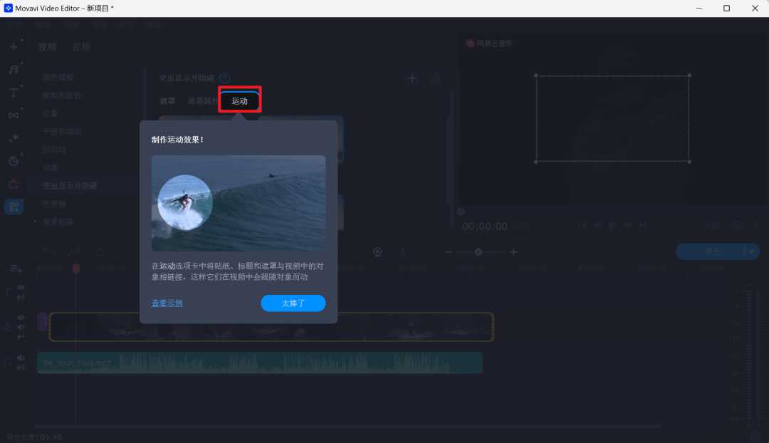Open the titles T icon in sidebar
The height and width of the screenshot is (443, 769).
pyautogui.click(x=14, y=92)
